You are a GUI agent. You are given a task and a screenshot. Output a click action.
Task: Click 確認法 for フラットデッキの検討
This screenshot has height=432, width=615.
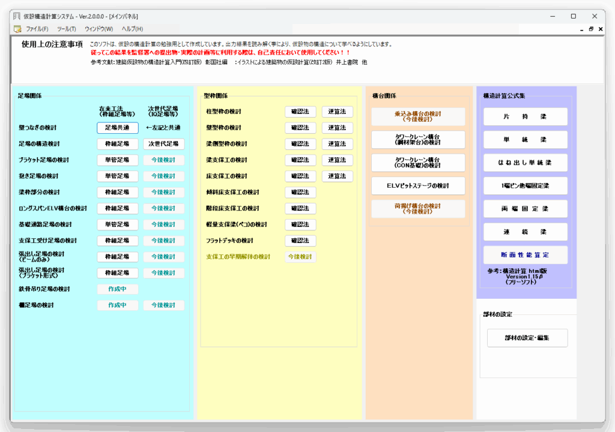click(300, 241)
